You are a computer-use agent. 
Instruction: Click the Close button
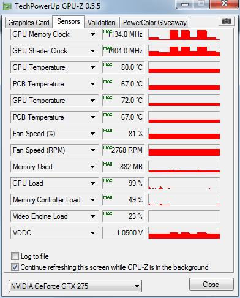211,285
